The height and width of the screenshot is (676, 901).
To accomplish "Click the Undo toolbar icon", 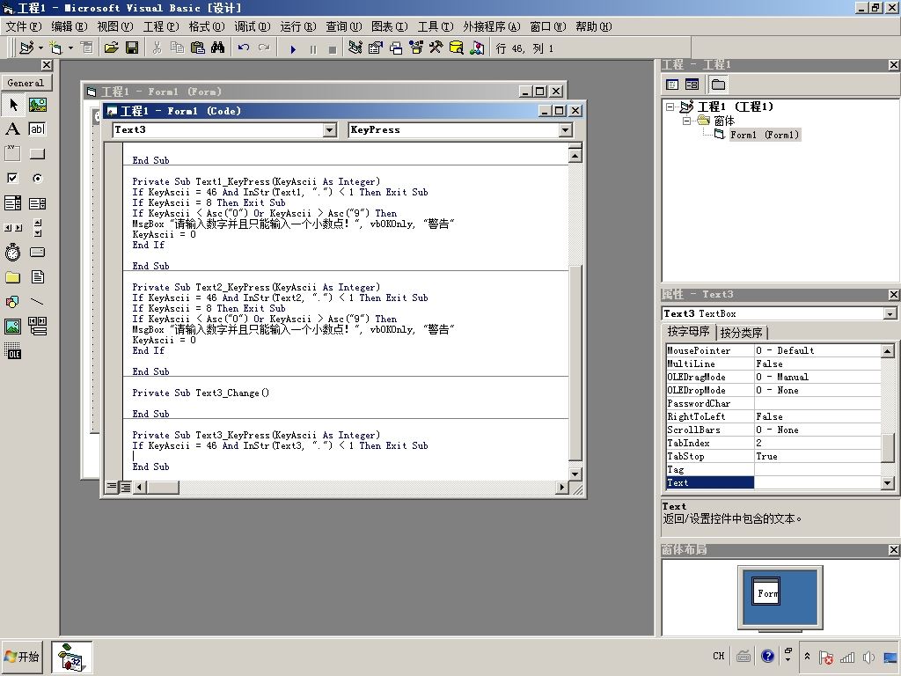I will point(244,48).
